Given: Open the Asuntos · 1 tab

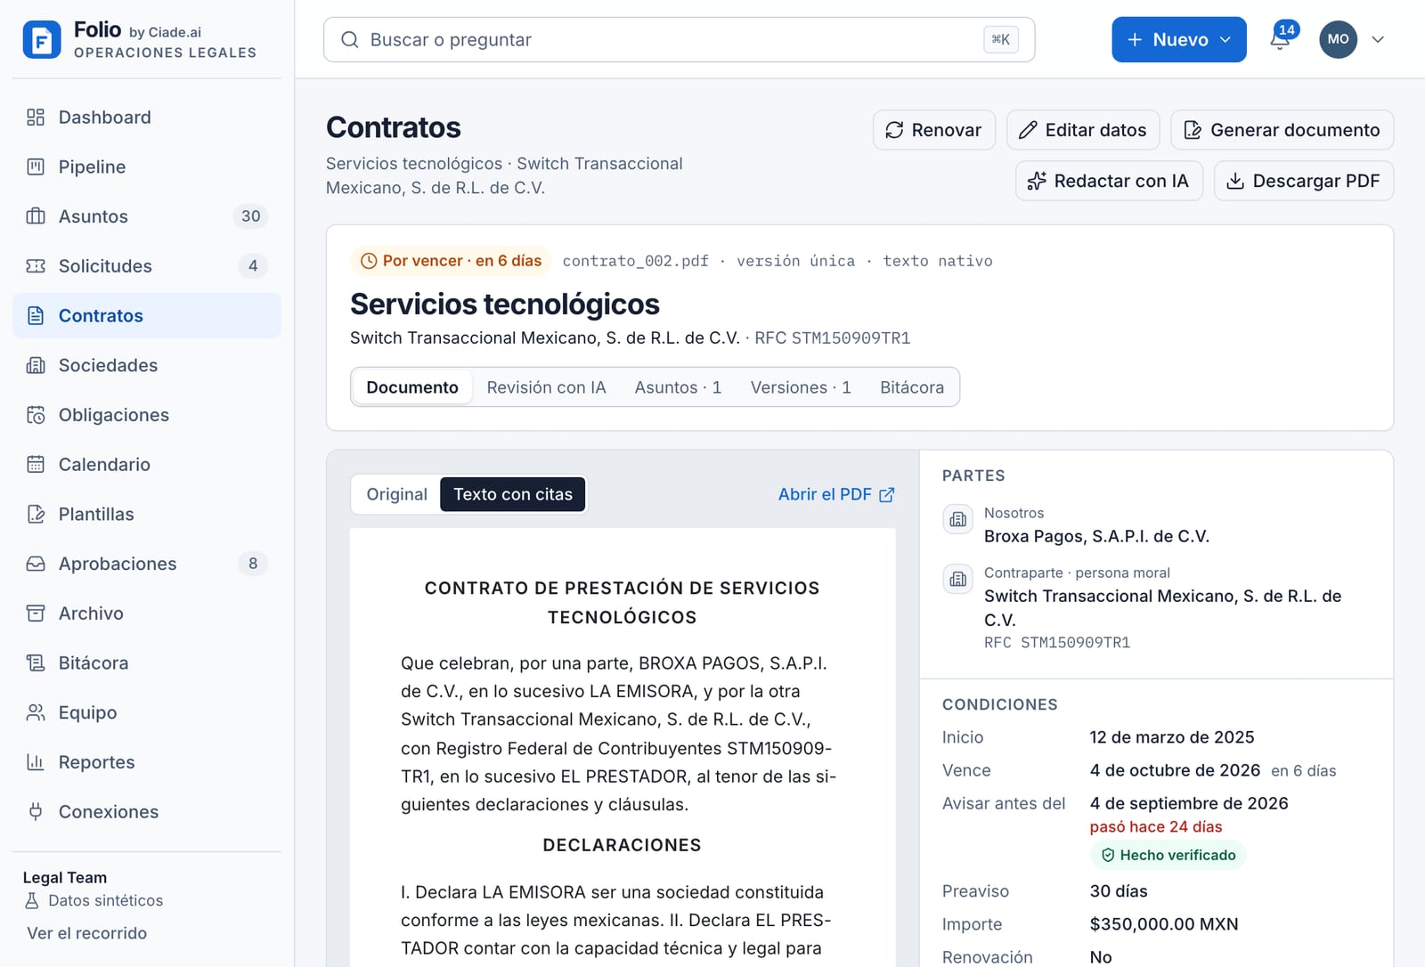Looking at the screenshot, I should (678, 387).
